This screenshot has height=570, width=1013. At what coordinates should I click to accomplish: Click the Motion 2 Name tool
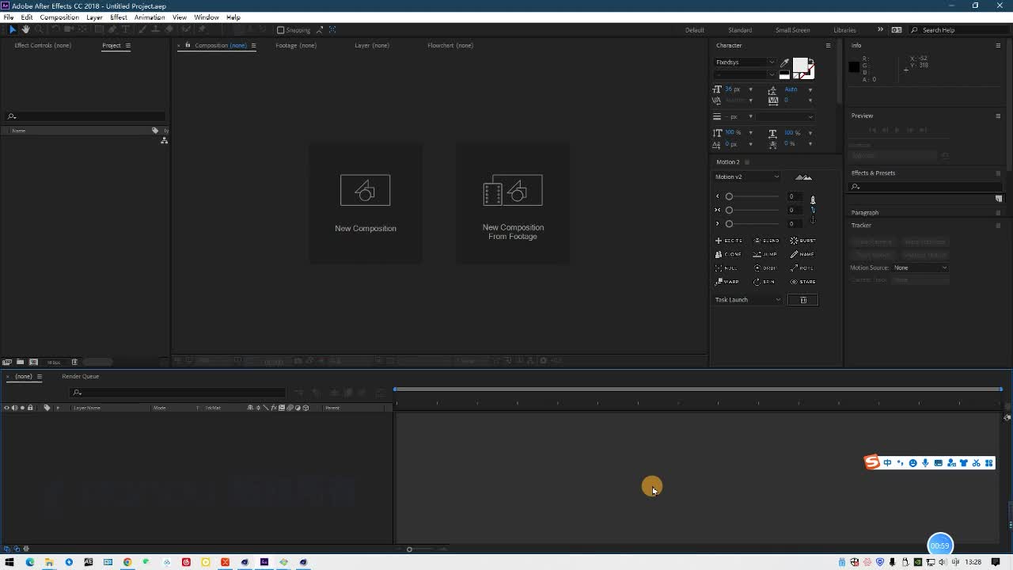(802, 254)
